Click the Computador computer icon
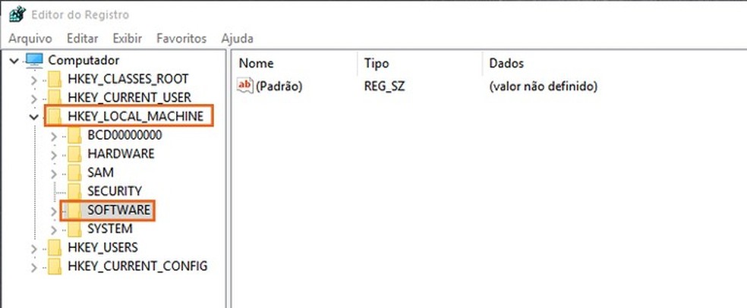Image resolution: width=747 pixels, height=308 pixels. (35, 60)
